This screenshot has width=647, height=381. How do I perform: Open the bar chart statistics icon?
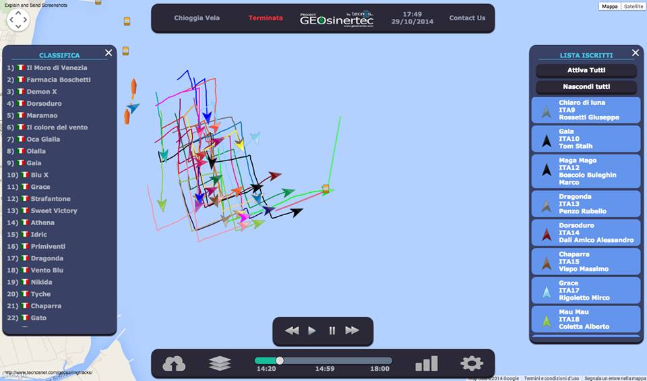(426, 363)
